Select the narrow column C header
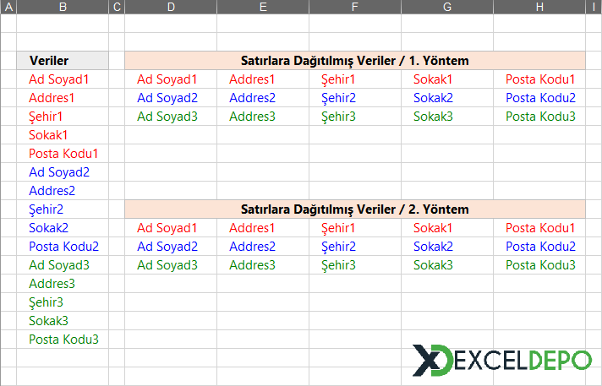The image size is (602, 386). click(x=117, y=7)
